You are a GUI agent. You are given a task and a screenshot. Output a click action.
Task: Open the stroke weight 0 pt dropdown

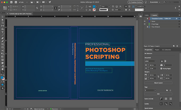109,6
